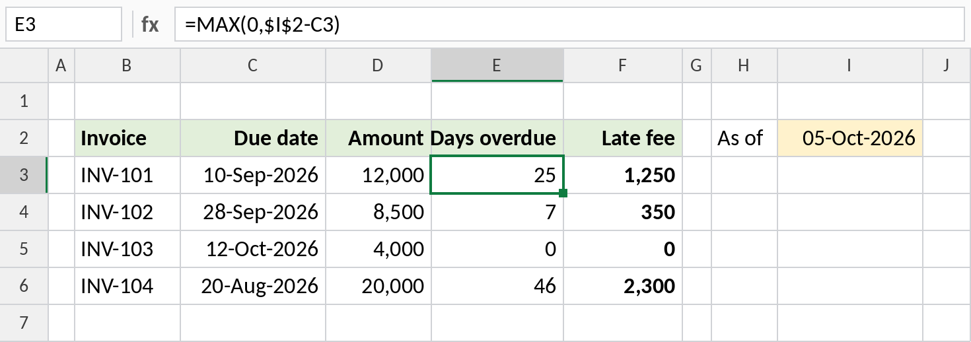Click the Name Box showing E3

(x=63, y=25)
